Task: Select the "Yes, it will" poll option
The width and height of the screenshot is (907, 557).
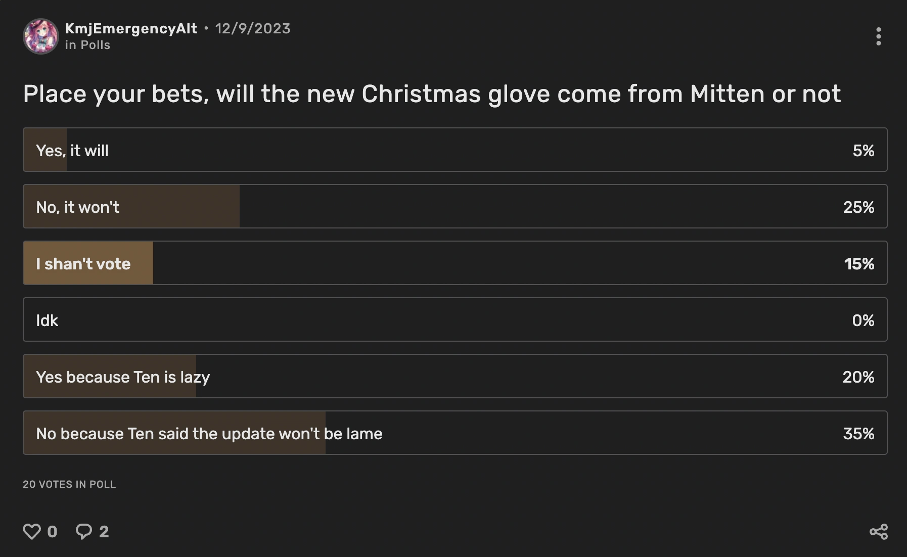Action: (x=455, y=150)
